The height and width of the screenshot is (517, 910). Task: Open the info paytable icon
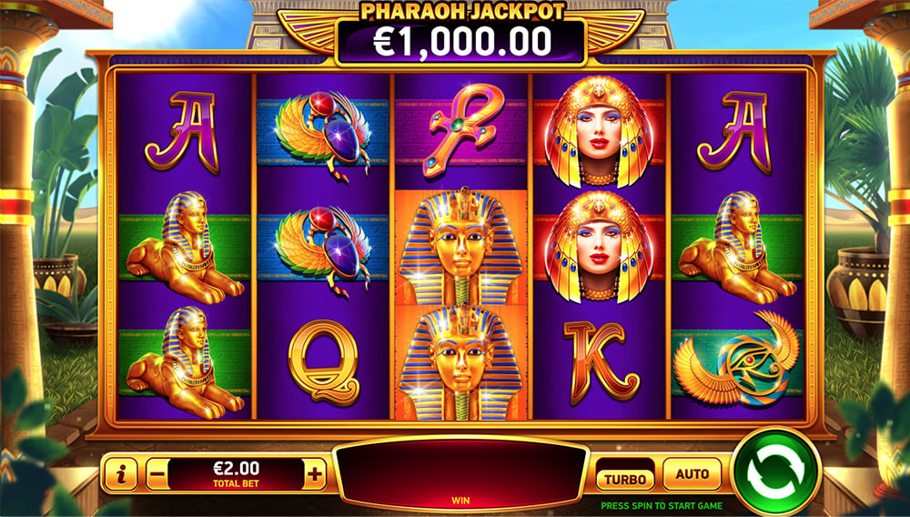[121, 475]
